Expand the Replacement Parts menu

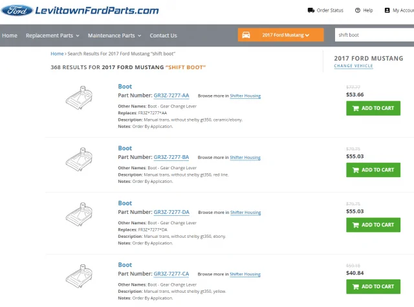[52, 36]
